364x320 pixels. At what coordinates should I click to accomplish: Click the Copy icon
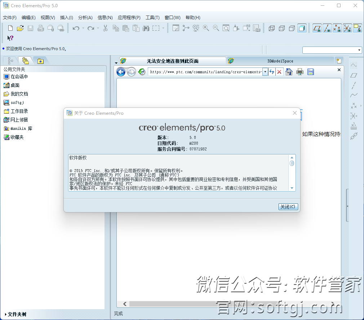pyautogui.click(x=116, y=28)
